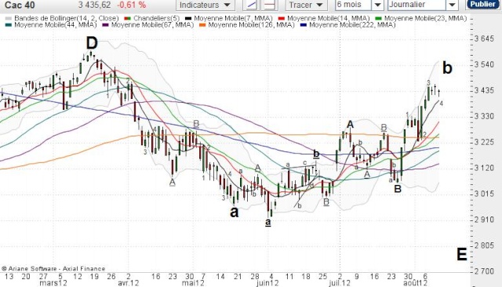Click the mars12 month label

point(53,283)
